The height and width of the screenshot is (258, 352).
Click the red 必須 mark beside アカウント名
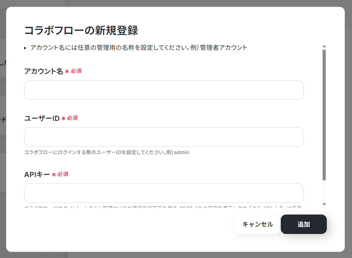click(x=76, y=71)
